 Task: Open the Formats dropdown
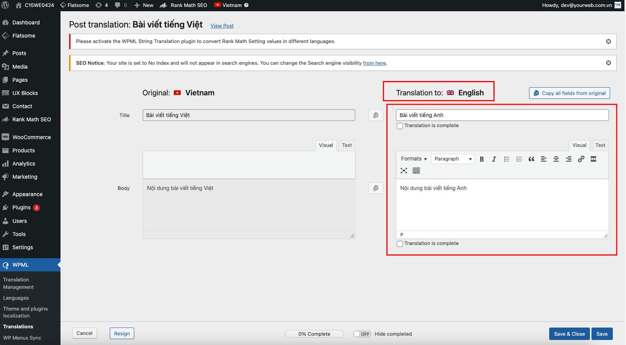[413, 159]
